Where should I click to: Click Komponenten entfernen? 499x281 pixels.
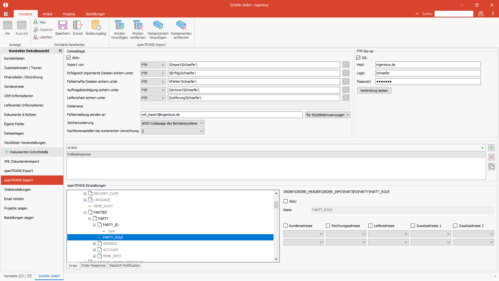click(x=181, y=30)
